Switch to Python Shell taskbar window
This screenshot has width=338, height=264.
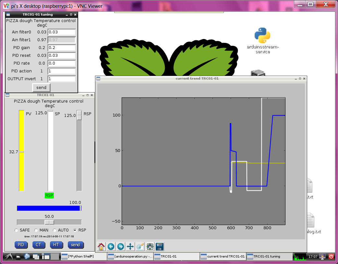pos(83,257)
